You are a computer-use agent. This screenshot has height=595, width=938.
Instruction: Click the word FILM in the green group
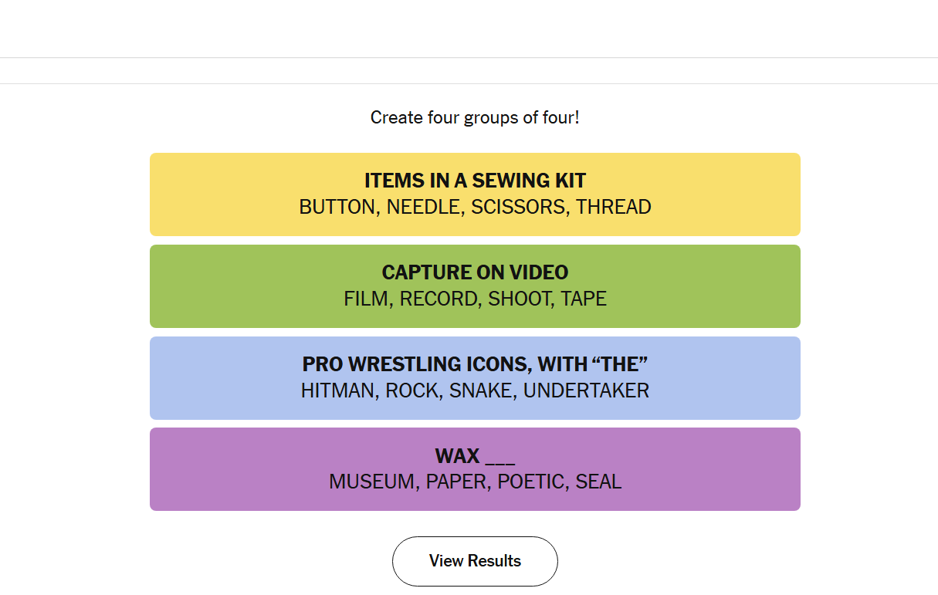365,299
